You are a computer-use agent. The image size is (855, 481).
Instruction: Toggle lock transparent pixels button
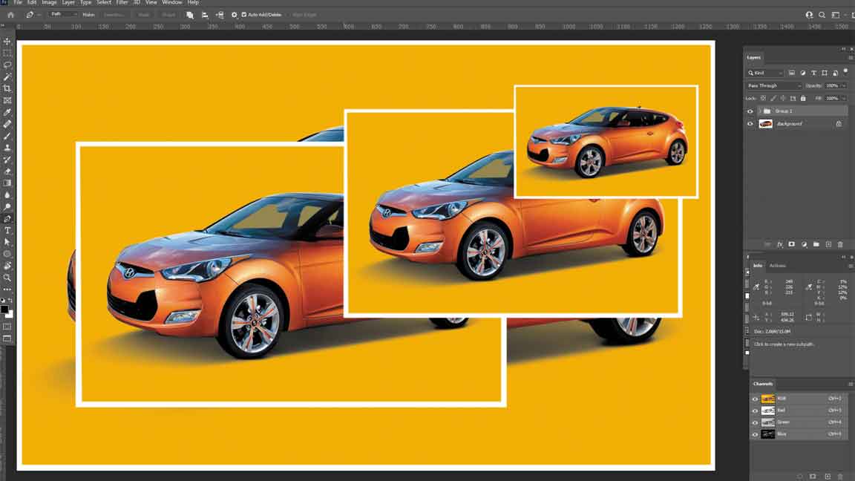764,98
